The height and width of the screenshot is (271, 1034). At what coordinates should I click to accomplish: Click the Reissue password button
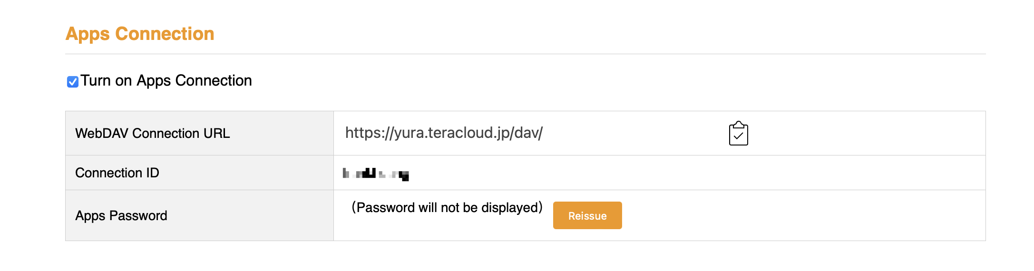pyautogui.click(x=587, y=216)
